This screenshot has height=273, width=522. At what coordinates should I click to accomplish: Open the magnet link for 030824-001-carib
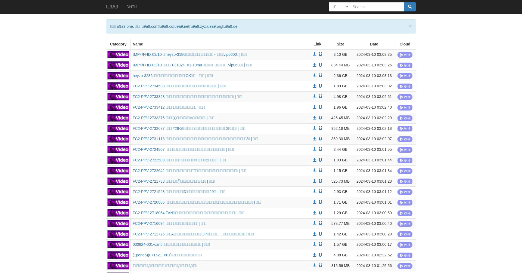tap(320, 244)
